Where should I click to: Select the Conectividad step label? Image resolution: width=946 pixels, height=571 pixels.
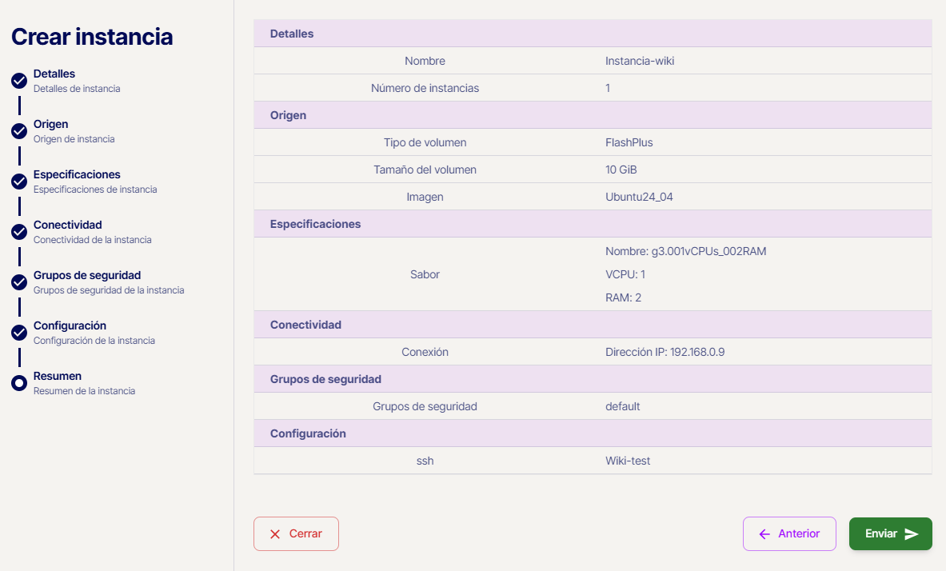pos(67,226)
